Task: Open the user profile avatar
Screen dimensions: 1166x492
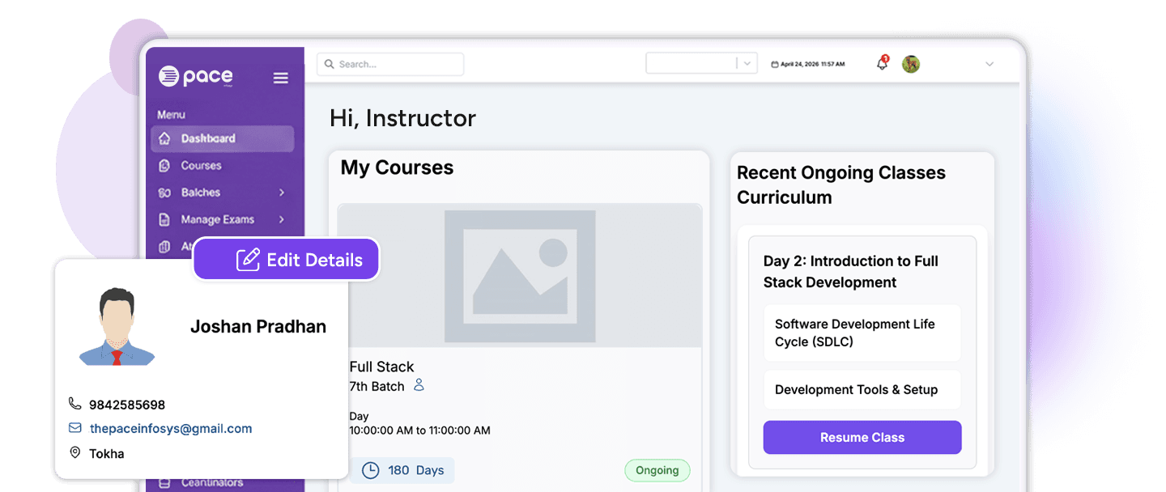Action: pos(911,63)
